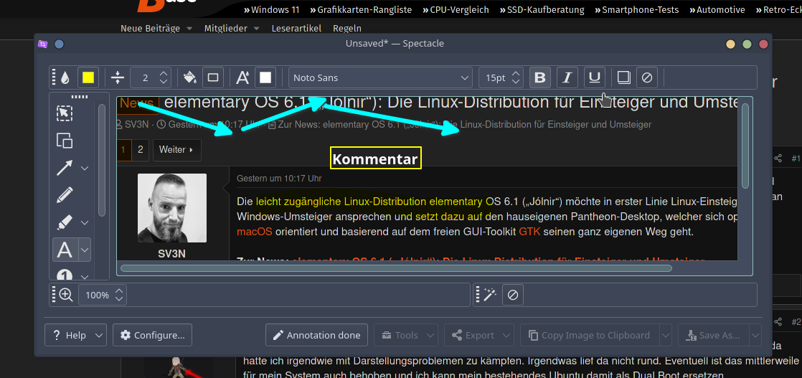Open the CPU-Vergleich link

point(456,10)
